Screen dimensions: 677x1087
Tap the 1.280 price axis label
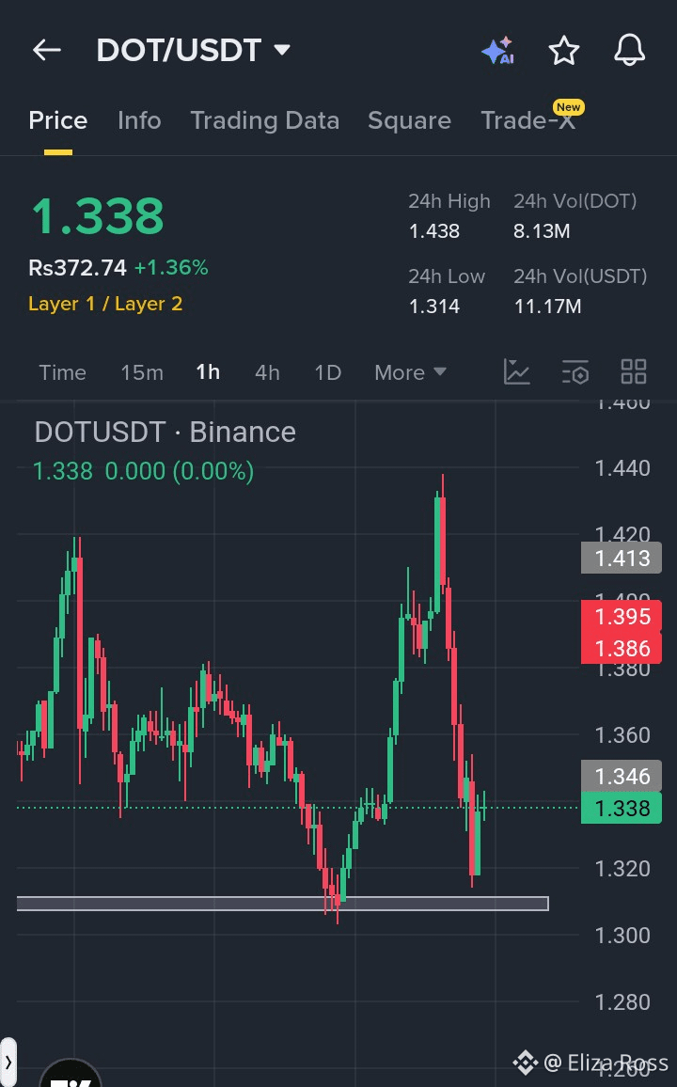click(x=622, y=1001)
